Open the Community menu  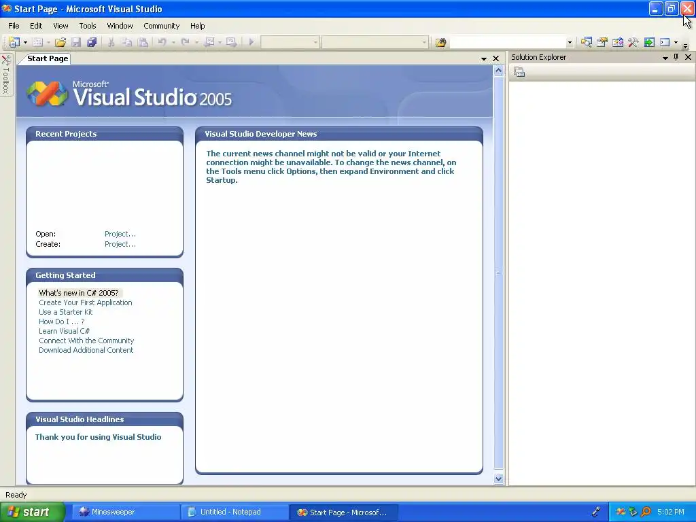pyautogui.click(x=162, y=26)
